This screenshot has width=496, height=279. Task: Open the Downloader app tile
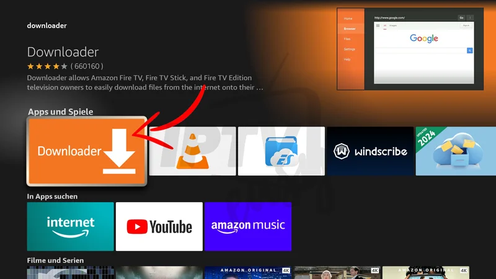(x=87, y=151)
